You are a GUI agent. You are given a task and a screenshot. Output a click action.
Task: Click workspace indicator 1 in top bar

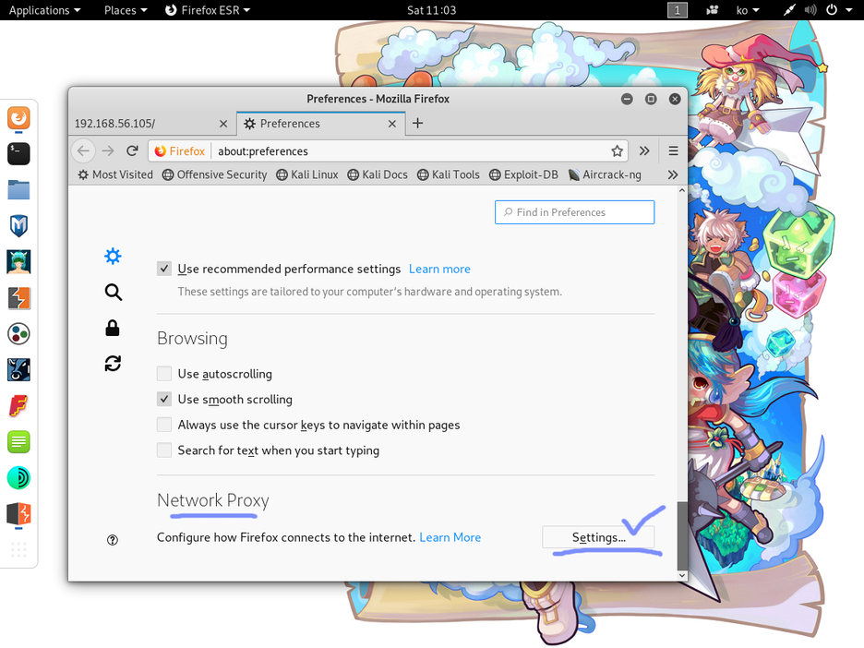(678, 10)
